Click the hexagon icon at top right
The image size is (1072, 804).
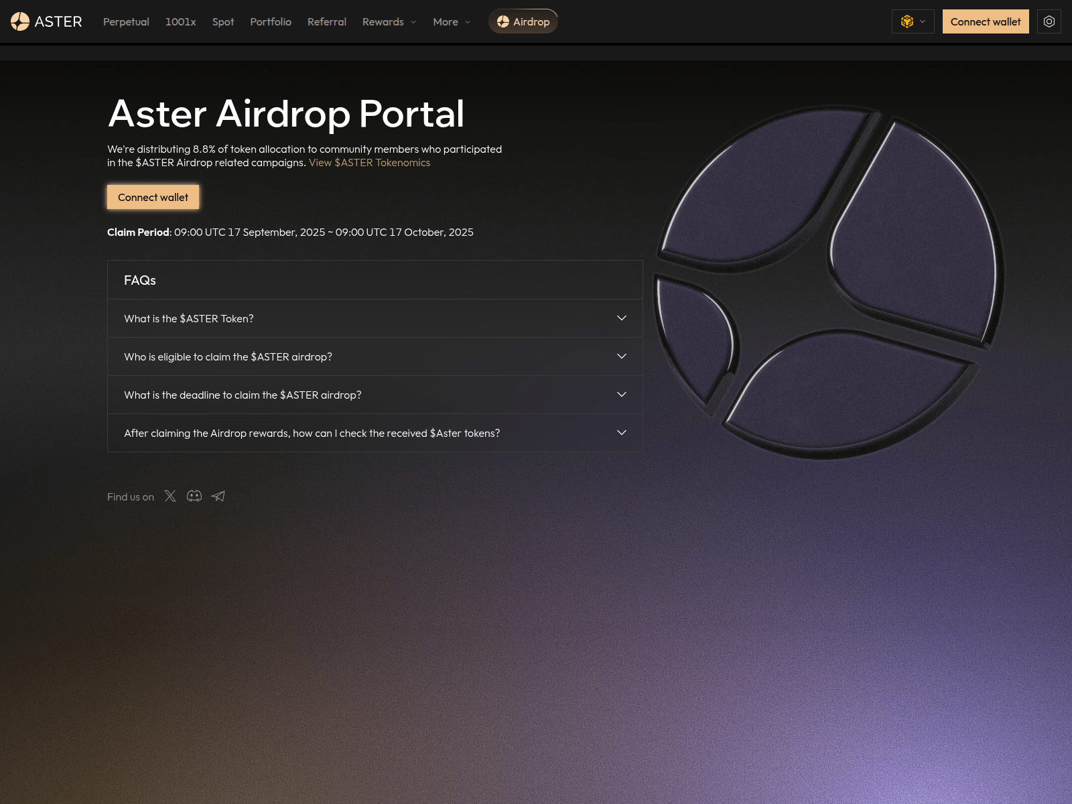[x=1049, y=21]
